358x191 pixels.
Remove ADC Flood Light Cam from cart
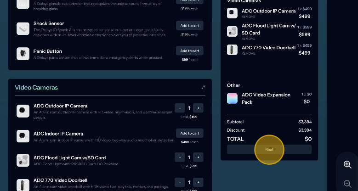[x=249, y=39]
